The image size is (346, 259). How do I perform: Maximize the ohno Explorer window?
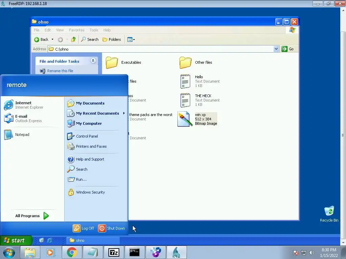287,22
